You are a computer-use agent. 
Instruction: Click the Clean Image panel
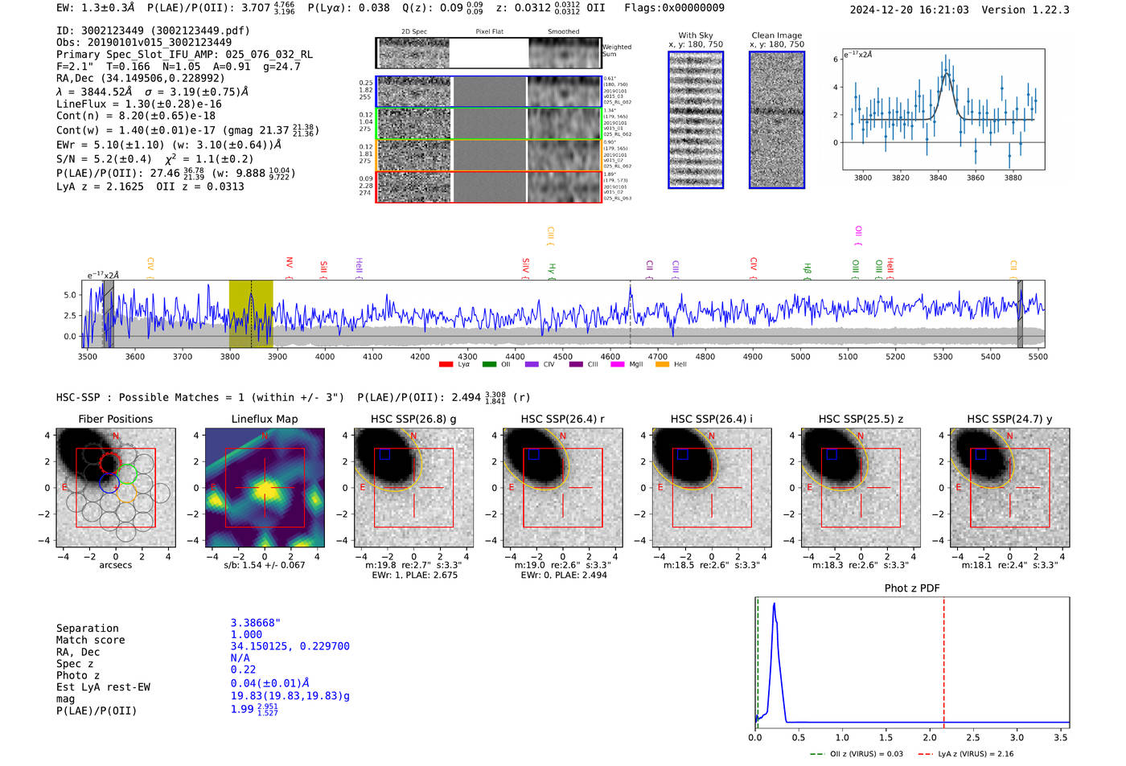pos(777,120)
